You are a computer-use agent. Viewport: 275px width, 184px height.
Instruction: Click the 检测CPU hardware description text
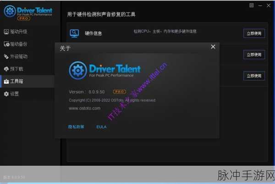pyautogui.click(x=165, y=32)
